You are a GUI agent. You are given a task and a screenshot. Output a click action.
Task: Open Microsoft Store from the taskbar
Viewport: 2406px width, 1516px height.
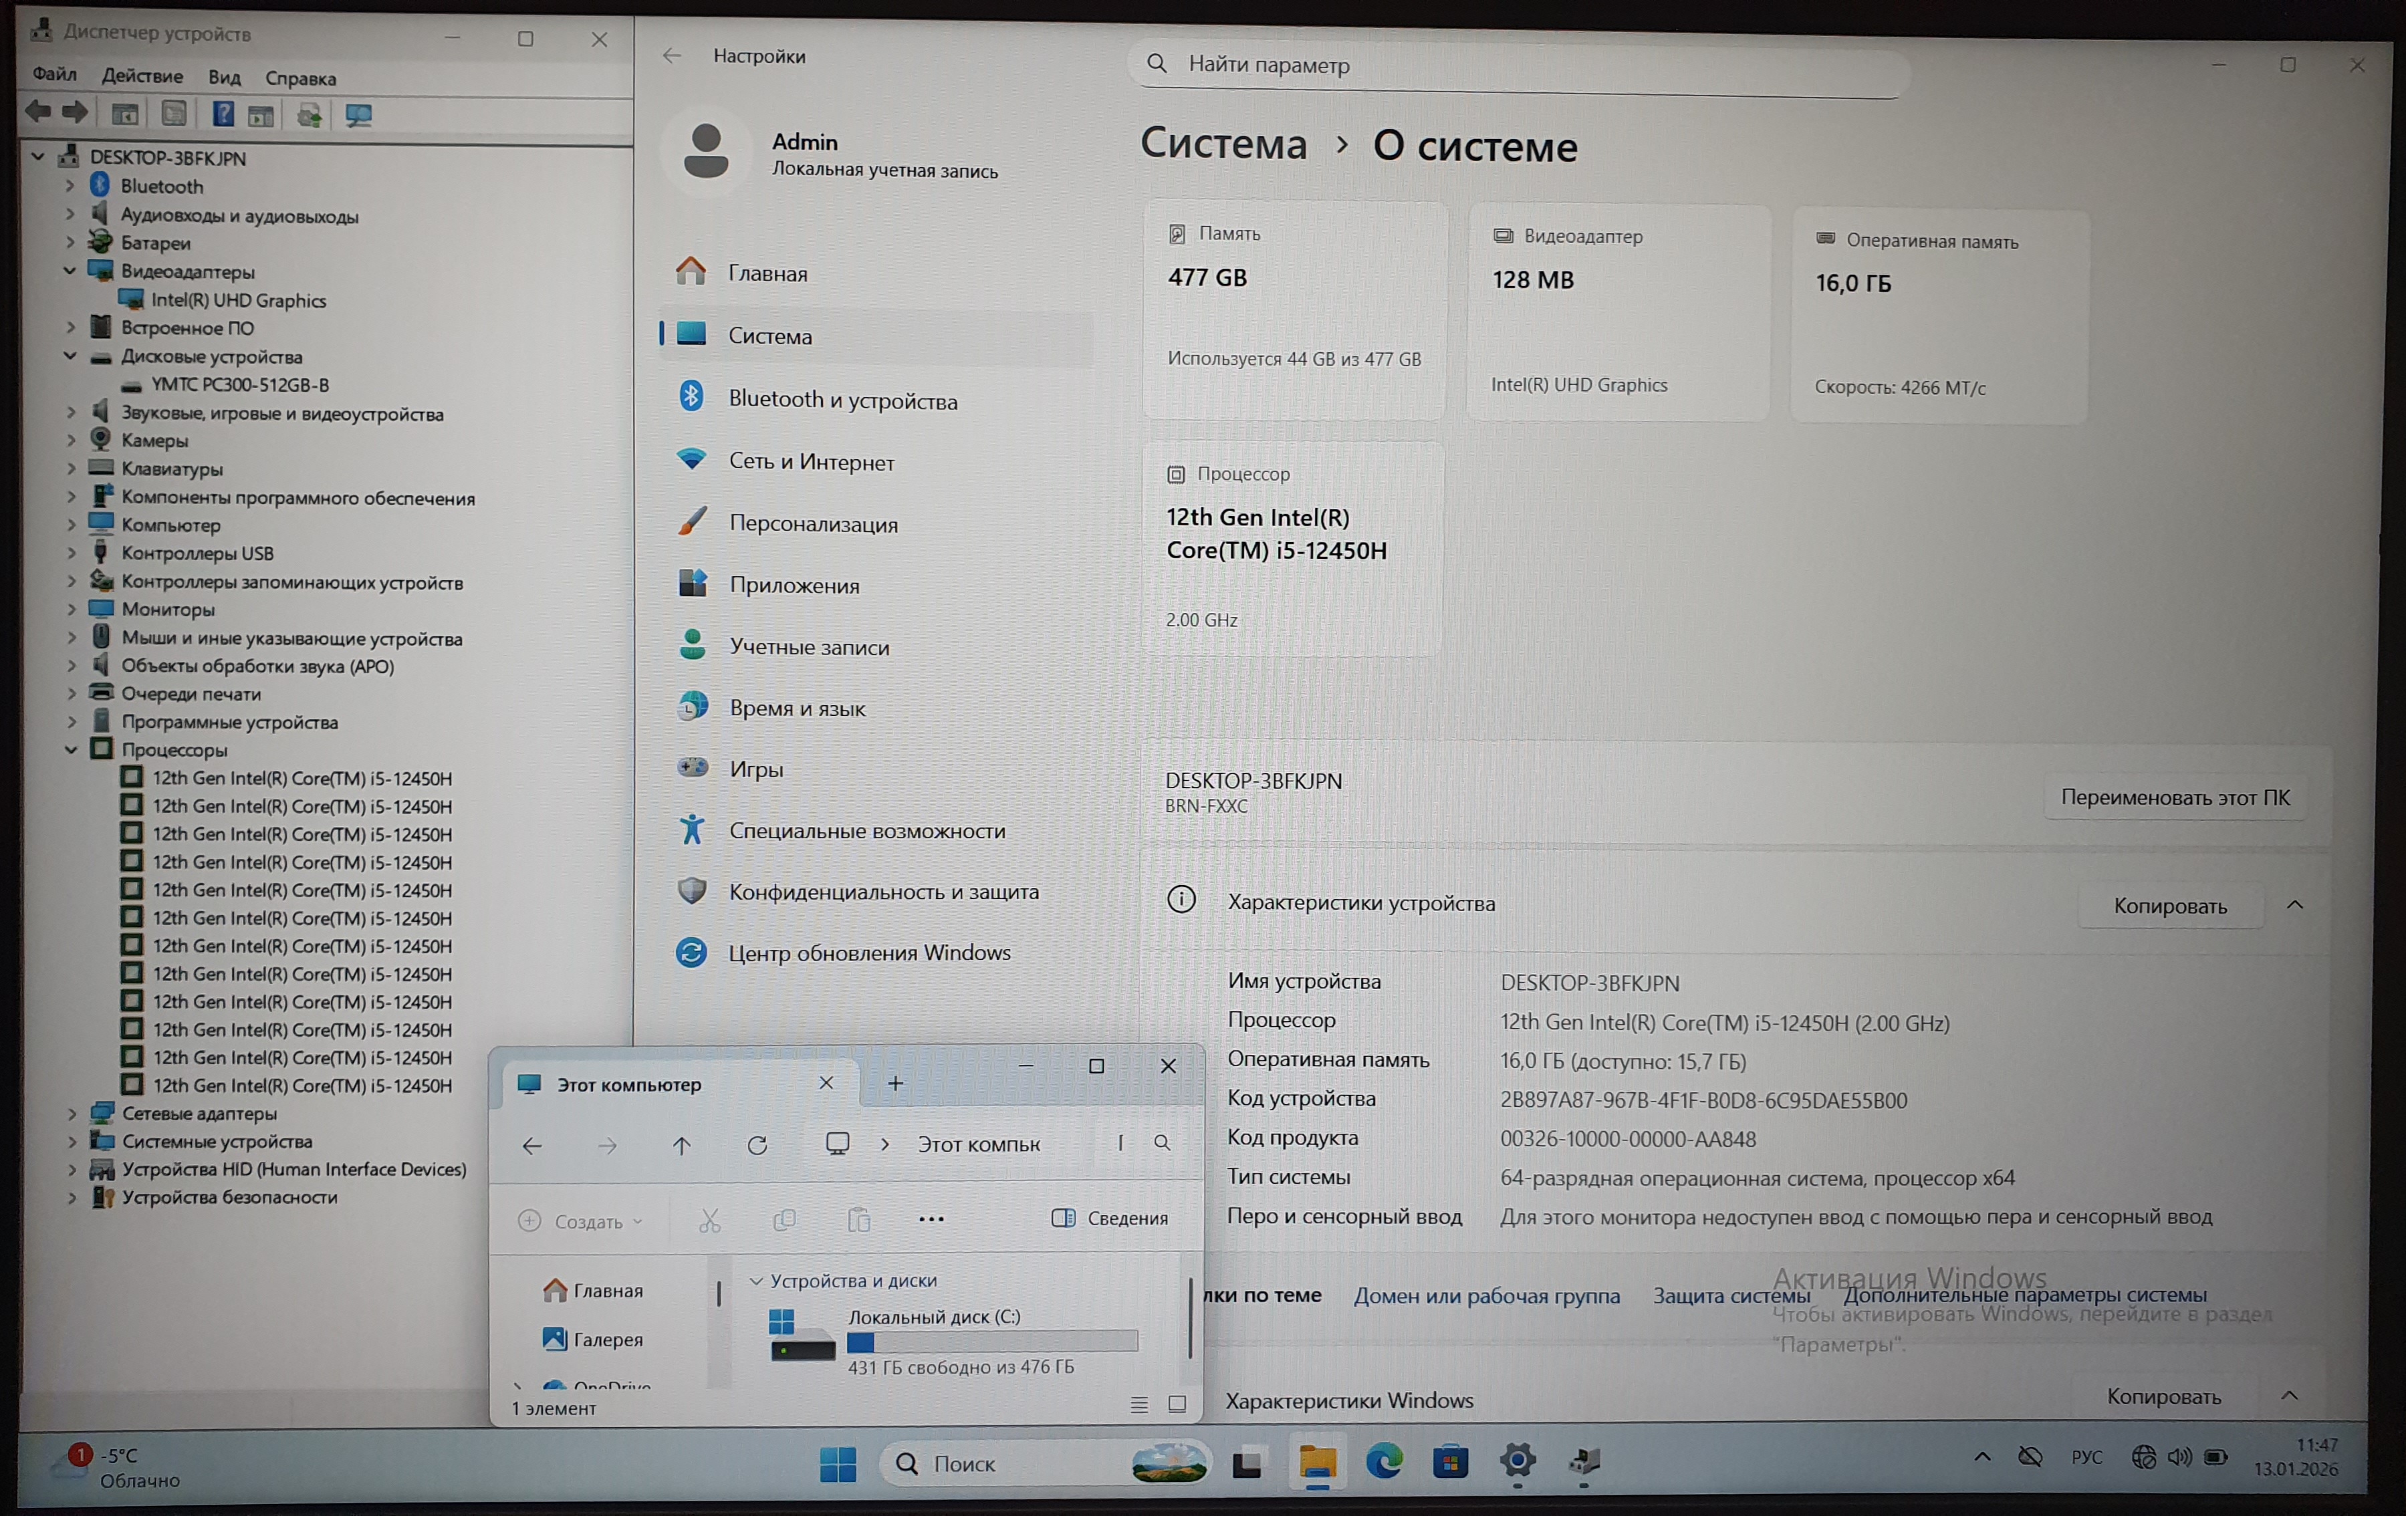tap(1450, 1462)
